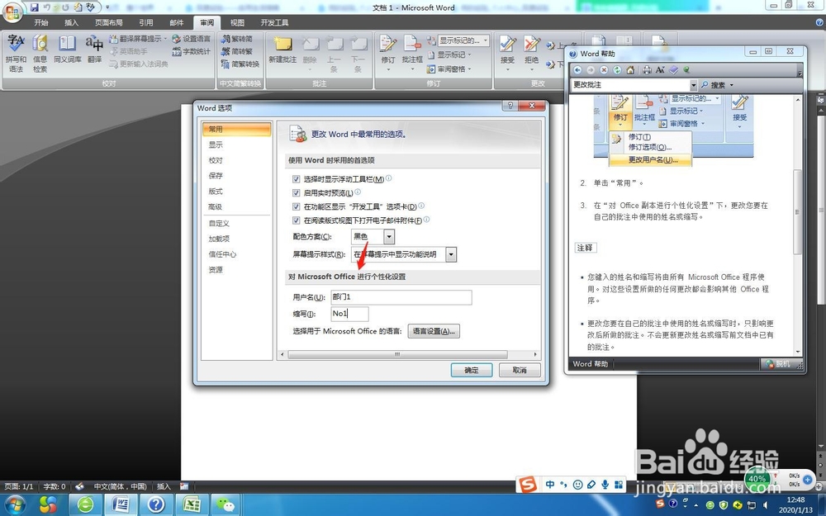Click Refresh icon in Word Help toolbar
Screen dimensions: 826x516
click(617, 70)
